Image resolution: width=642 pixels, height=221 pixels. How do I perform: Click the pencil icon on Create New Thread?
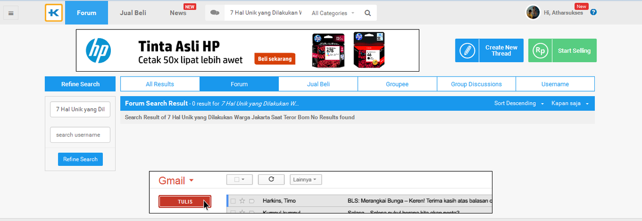click(x=467, y=51)
